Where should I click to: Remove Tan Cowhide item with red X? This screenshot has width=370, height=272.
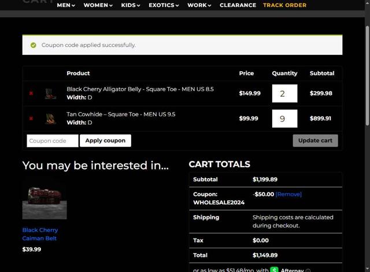coord(31,118)
